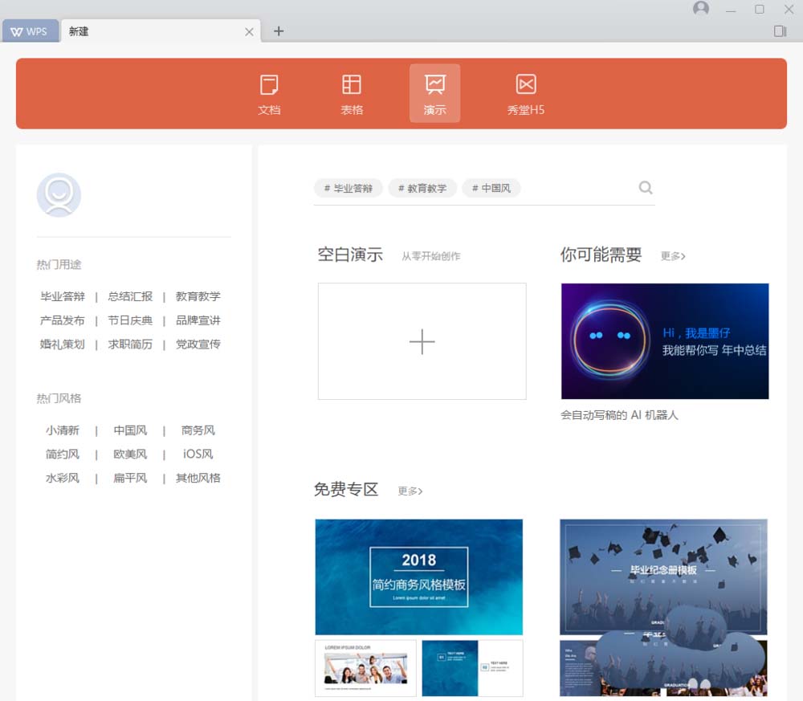This screenshot has height=701, width=803.
Task: Click the user avatar icon in sidebar
Action: pos(58,194)
